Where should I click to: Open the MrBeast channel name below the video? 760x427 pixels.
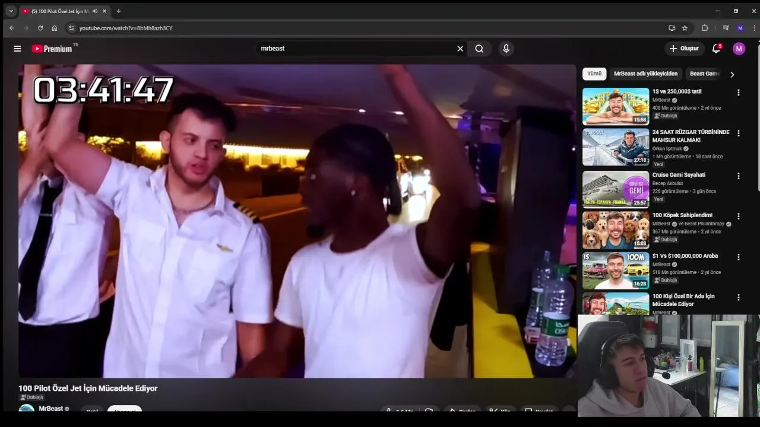click(50, 409)
